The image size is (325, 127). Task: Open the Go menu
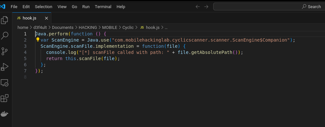pyautogui.click(x=74, y=6)
